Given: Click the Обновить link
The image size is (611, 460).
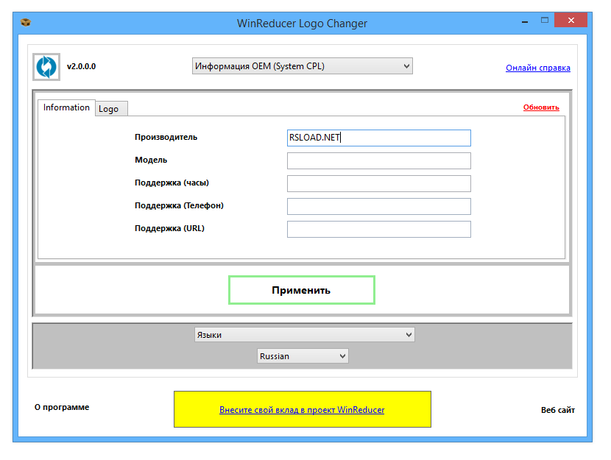Looking at the screenshot, I should [x=541, y=107].
